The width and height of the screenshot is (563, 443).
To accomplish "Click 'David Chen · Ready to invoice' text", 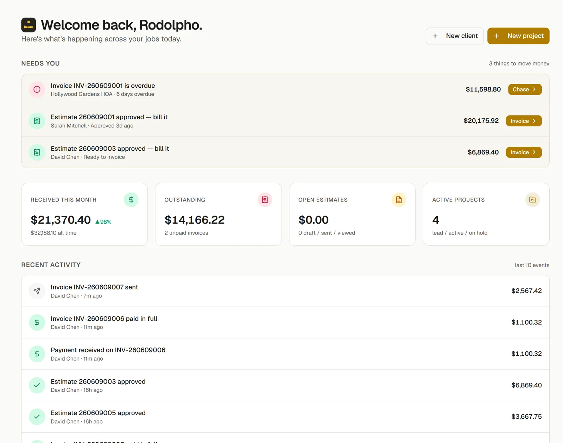I will click(88, 157).
